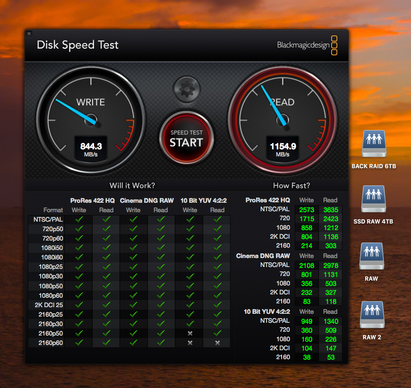Click Cinema DNG RAW read checkmark for 1080p25
The image size is (411, 388).
point(161,267)
